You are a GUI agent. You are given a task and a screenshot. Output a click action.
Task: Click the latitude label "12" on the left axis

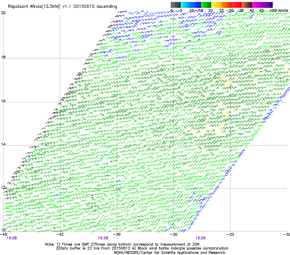pos(3,188)
